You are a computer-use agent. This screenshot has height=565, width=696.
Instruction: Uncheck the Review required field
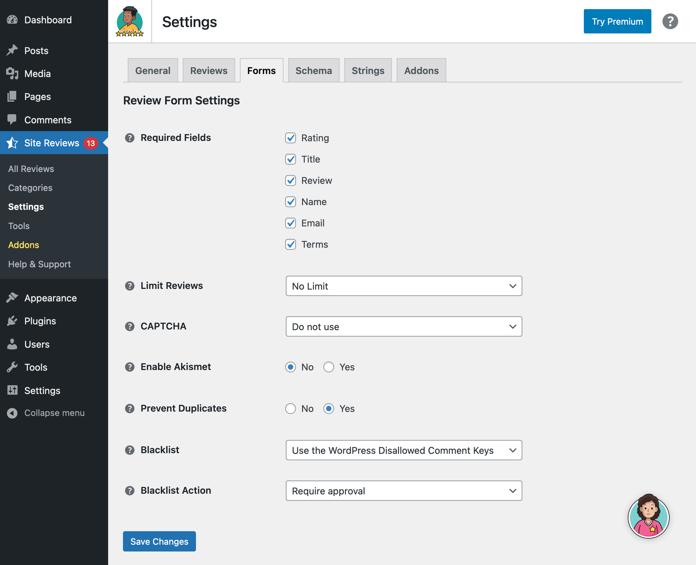point(291,180)
